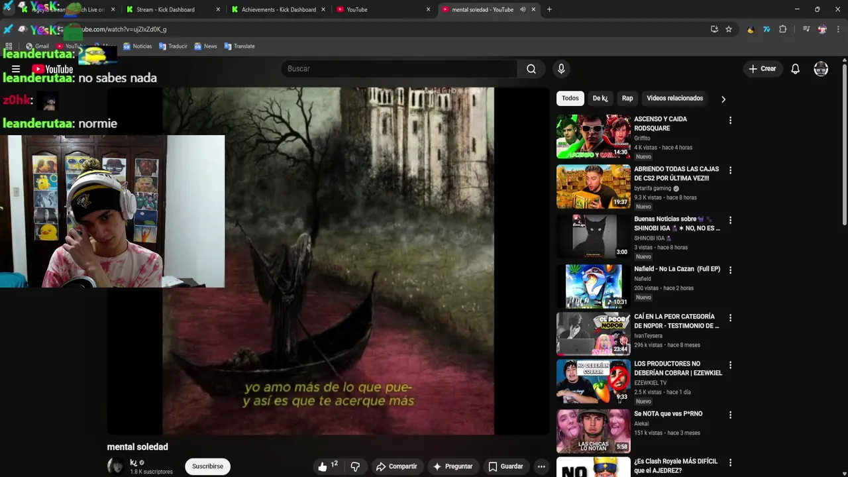Mute the mental soledad tab audio icon

(523, 9)
